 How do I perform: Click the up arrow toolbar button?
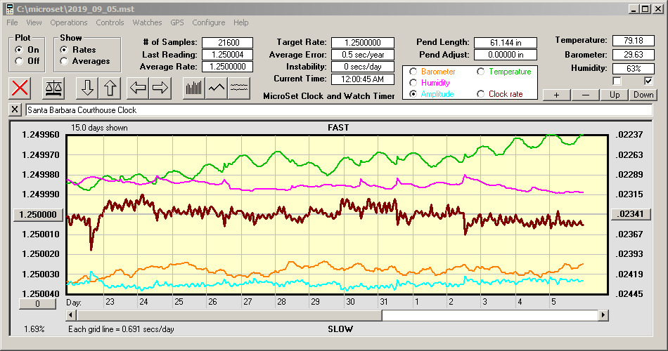click(x=110, y=88)
